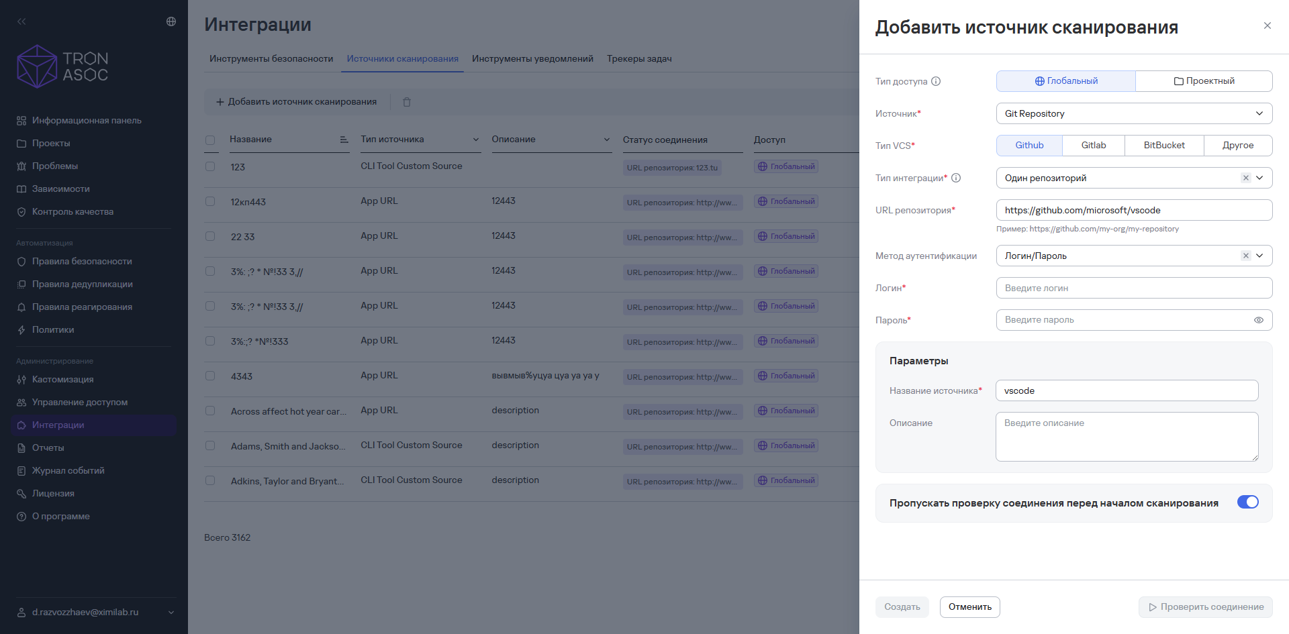
Task: Click the trash delete icon in toolbar
Action: pos(407,102)
